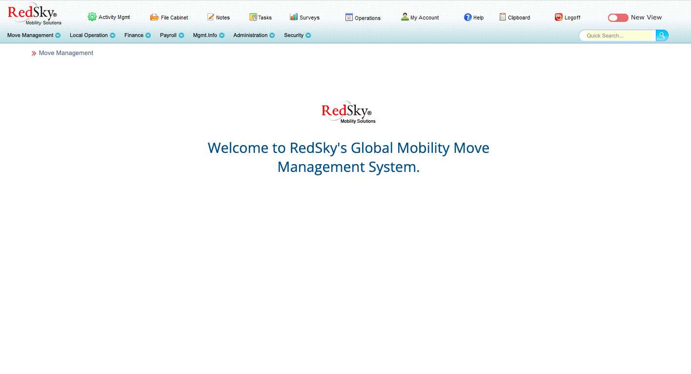Screen dimensions: 691x374
Task: Click the Logoff link text
Action: [x=572, y=18]
